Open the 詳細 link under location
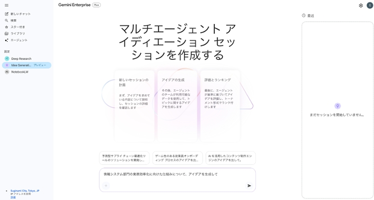The image size is (374, 200). [x=13, y=198]
